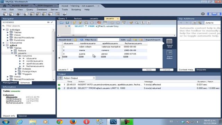This screenshot has width=222, height=125.
Task: Create new stored procedure icon
Action: tap(44, 14)
